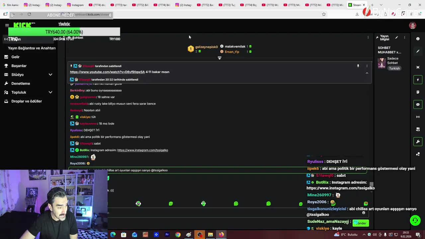Open Gelir in the sidebar

(15, 57)
